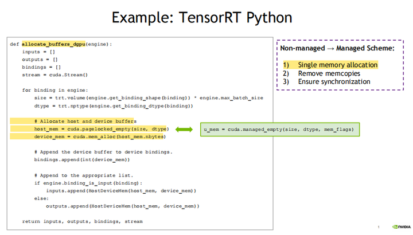The height and width of the screenshot is (235, 413).
Task: Click the comment '# Append to the appropriate list.'
Action: pos(84,175)
